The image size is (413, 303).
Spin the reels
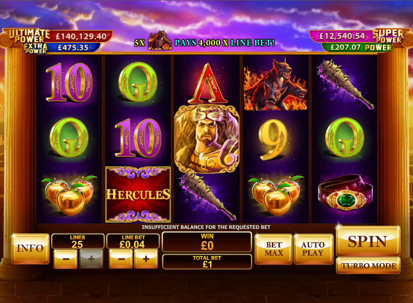tap(368, 241)
